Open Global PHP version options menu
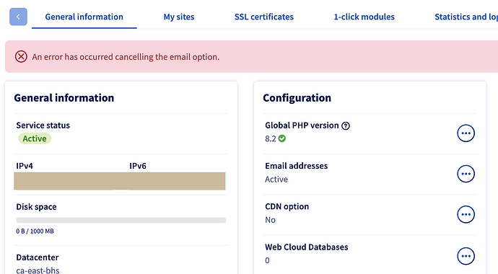Viewport: 498px width, 274px height. pyautogui.click(x=466, y=133)
